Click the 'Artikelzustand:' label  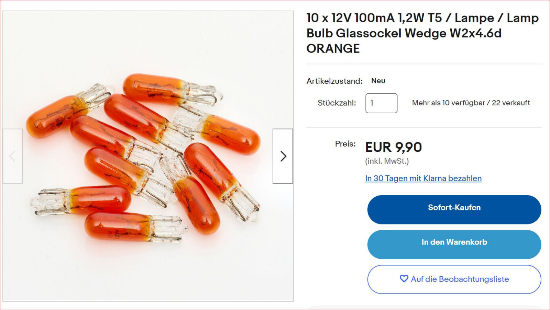334,81
